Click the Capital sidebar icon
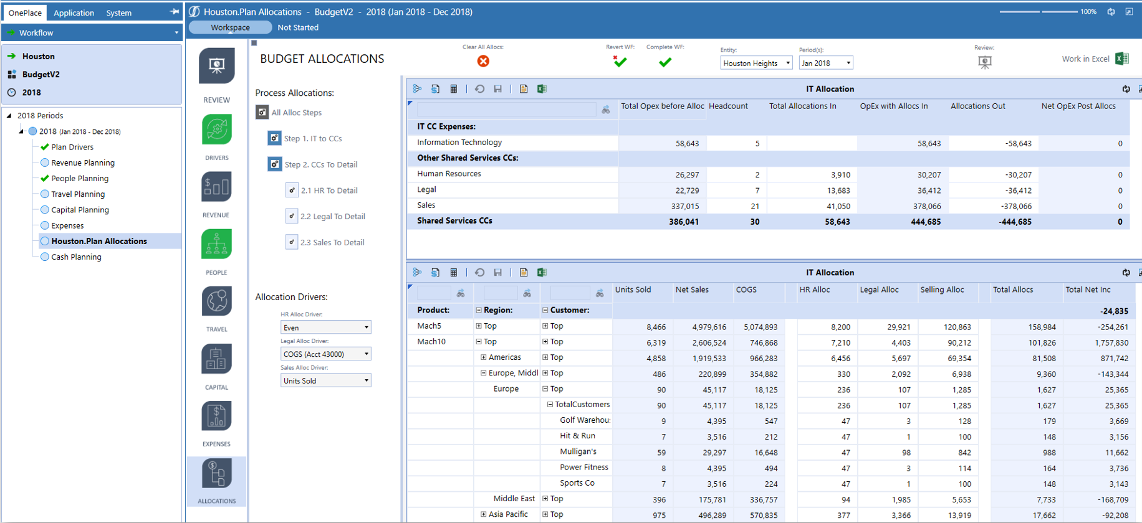Viewport: 1142px width, 523px height. point(216,359)
